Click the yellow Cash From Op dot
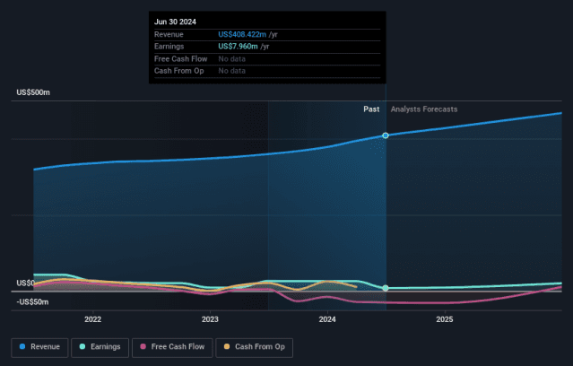This screenshot has height=366, width=573. coord(227,345)
